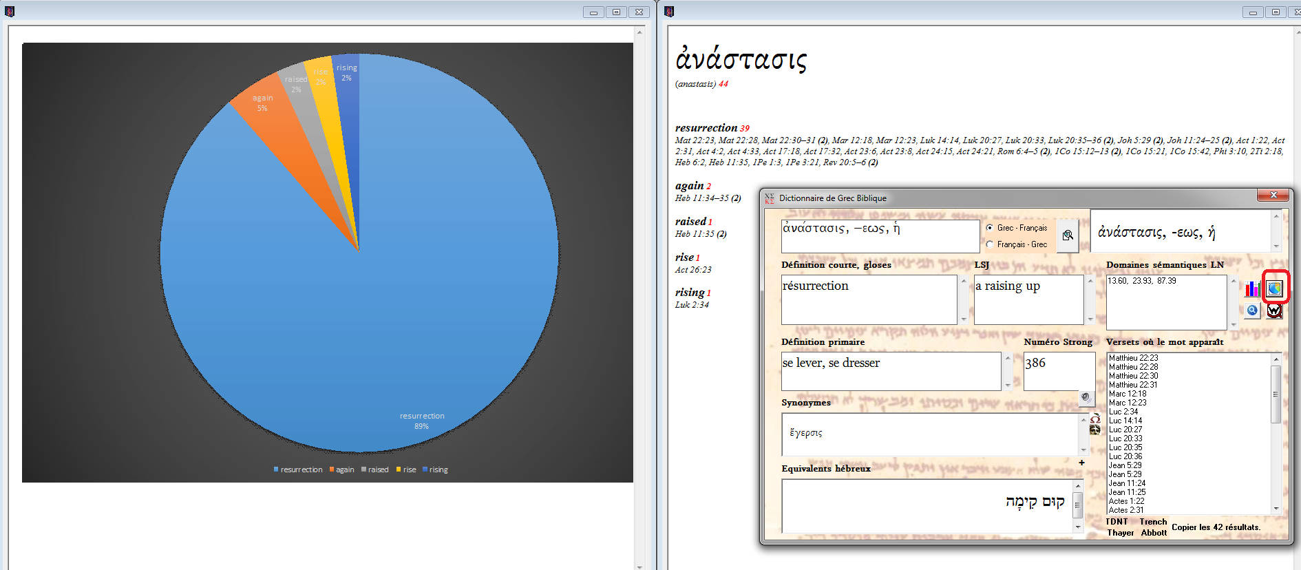This screenshot has width=1301, height=570.
Task: Select verse Luc 14:14 in list
Action: pos(1125,421)
